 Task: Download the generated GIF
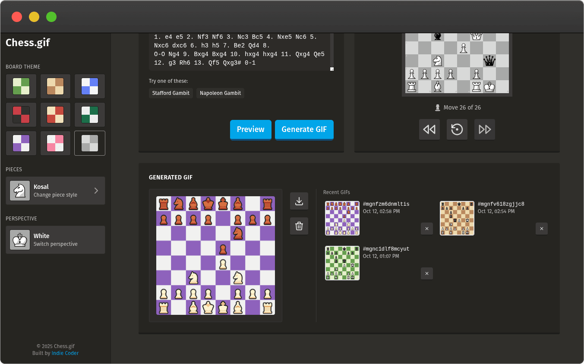coord(299,201)
